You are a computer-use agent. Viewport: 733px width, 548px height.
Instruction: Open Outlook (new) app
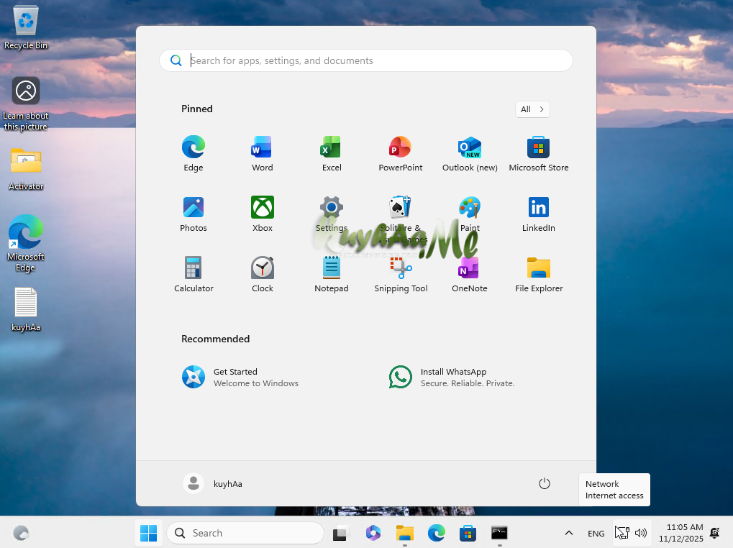tap(470, 154)
